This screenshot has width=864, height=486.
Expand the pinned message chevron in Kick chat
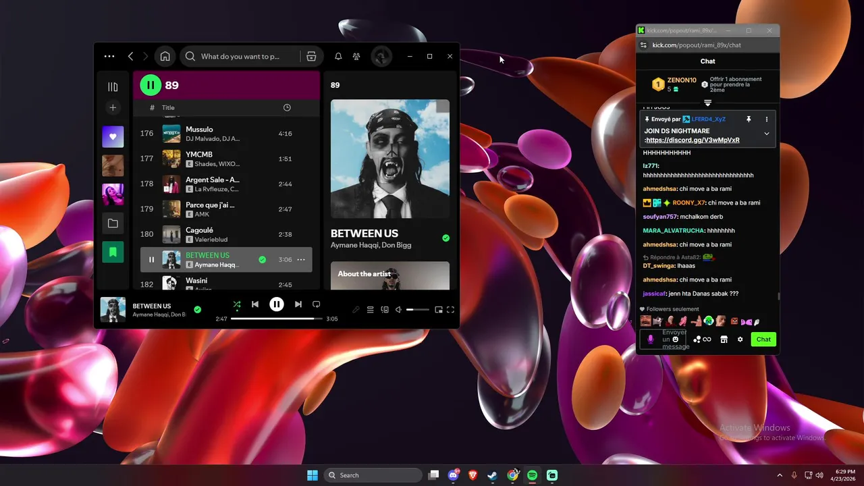tap(766, 134)
